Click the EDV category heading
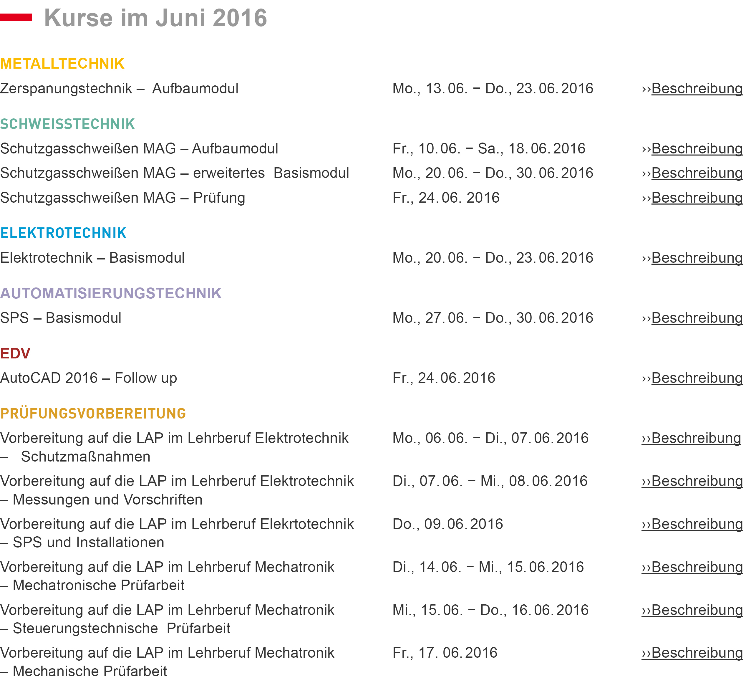The width and height of the screenshot is (746, 683). (x=15, y=353)
